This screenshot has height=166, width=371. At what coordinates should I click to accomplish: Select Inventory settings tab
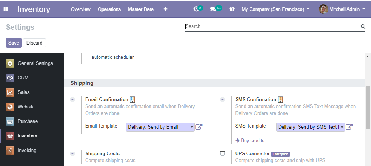(32, 136)
